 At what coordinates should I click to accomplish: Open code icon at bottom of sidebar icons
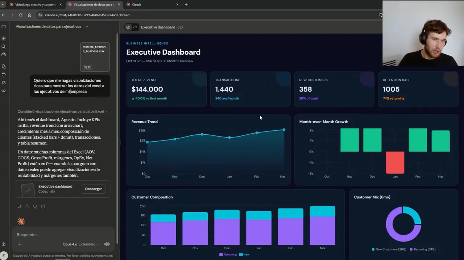[x=4, y=91]
